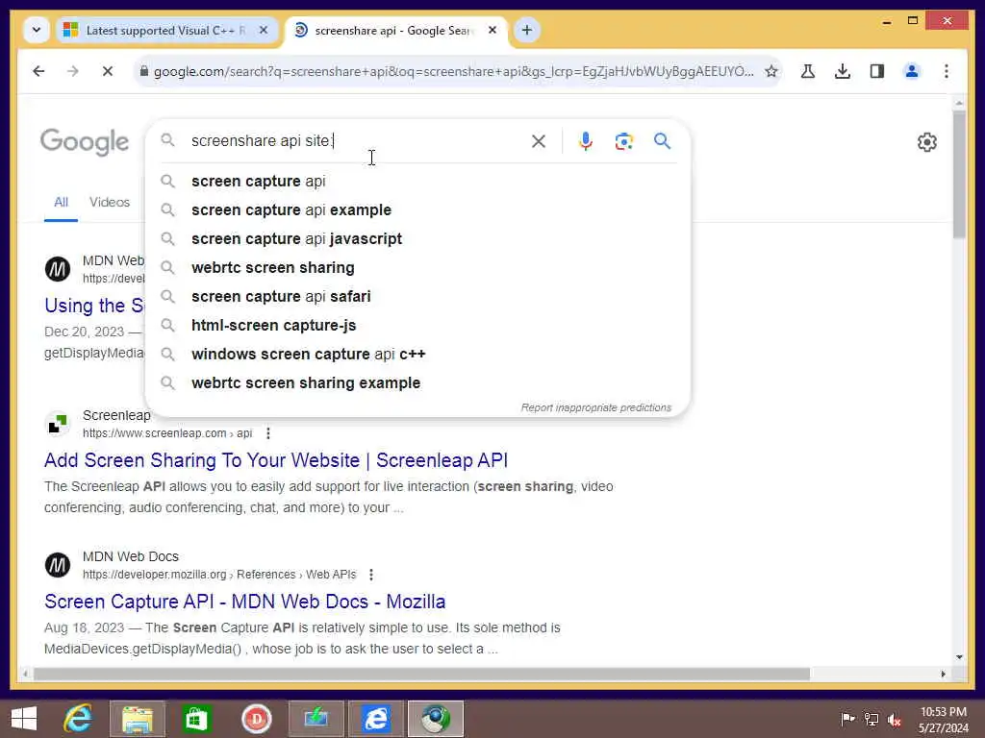
Task: Choose suggestion 'html-screen capture-js'
Action: click(417, 326)
